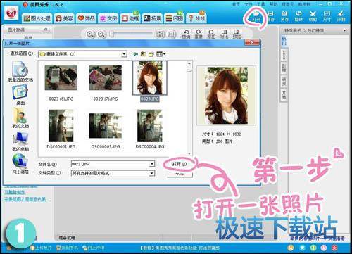Viewport: 352px width, 254px height.
Task: Click the crop scissors icon
Action: pyautogui.click(x=313, y=16)
